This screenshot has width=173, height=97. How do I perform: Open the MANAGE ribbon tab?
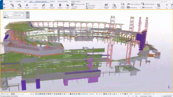click(52, 1)
